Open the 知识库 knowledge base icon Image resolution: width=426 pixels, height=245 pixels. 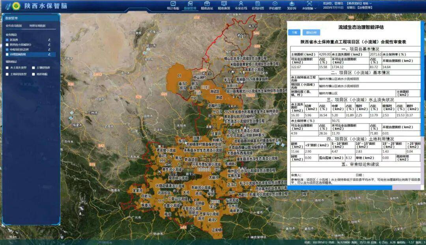point(291,5)
